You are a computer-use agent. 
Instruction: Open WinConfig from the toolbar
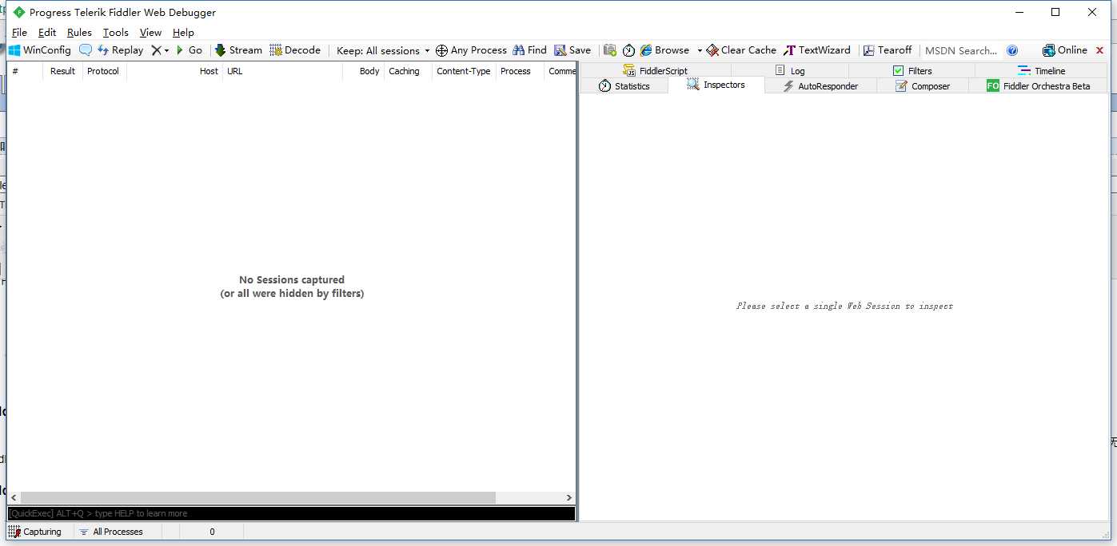[39, 50]
